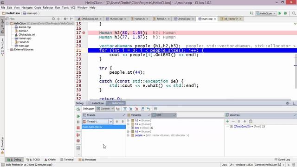Image resolution: width=297 pixels, height=167 pixels.
Task: Click the Rerun debug session icon
Action: 78,109
